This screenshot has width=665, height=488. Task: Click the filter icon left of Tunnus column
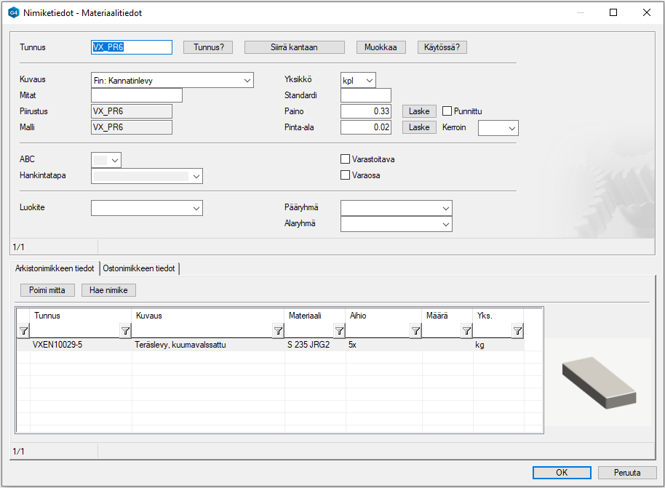click(23, 332)
